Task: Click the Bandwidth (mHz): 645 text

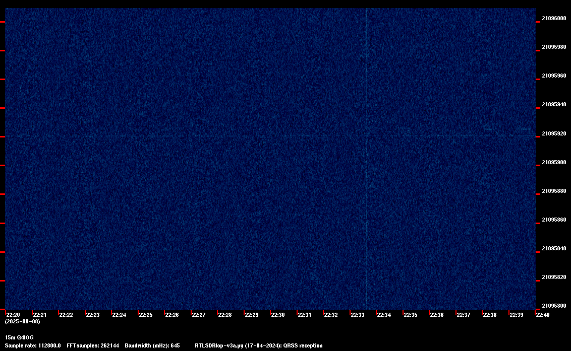Action: 152,345
